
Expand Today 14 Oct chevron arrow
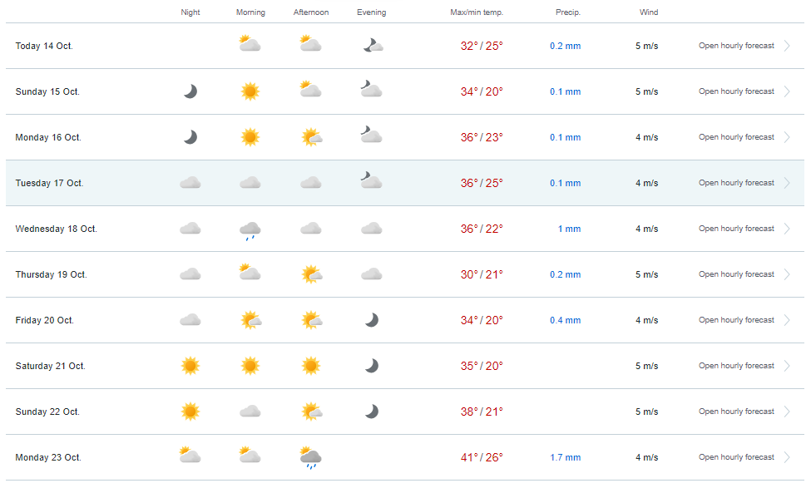[787, 46]
